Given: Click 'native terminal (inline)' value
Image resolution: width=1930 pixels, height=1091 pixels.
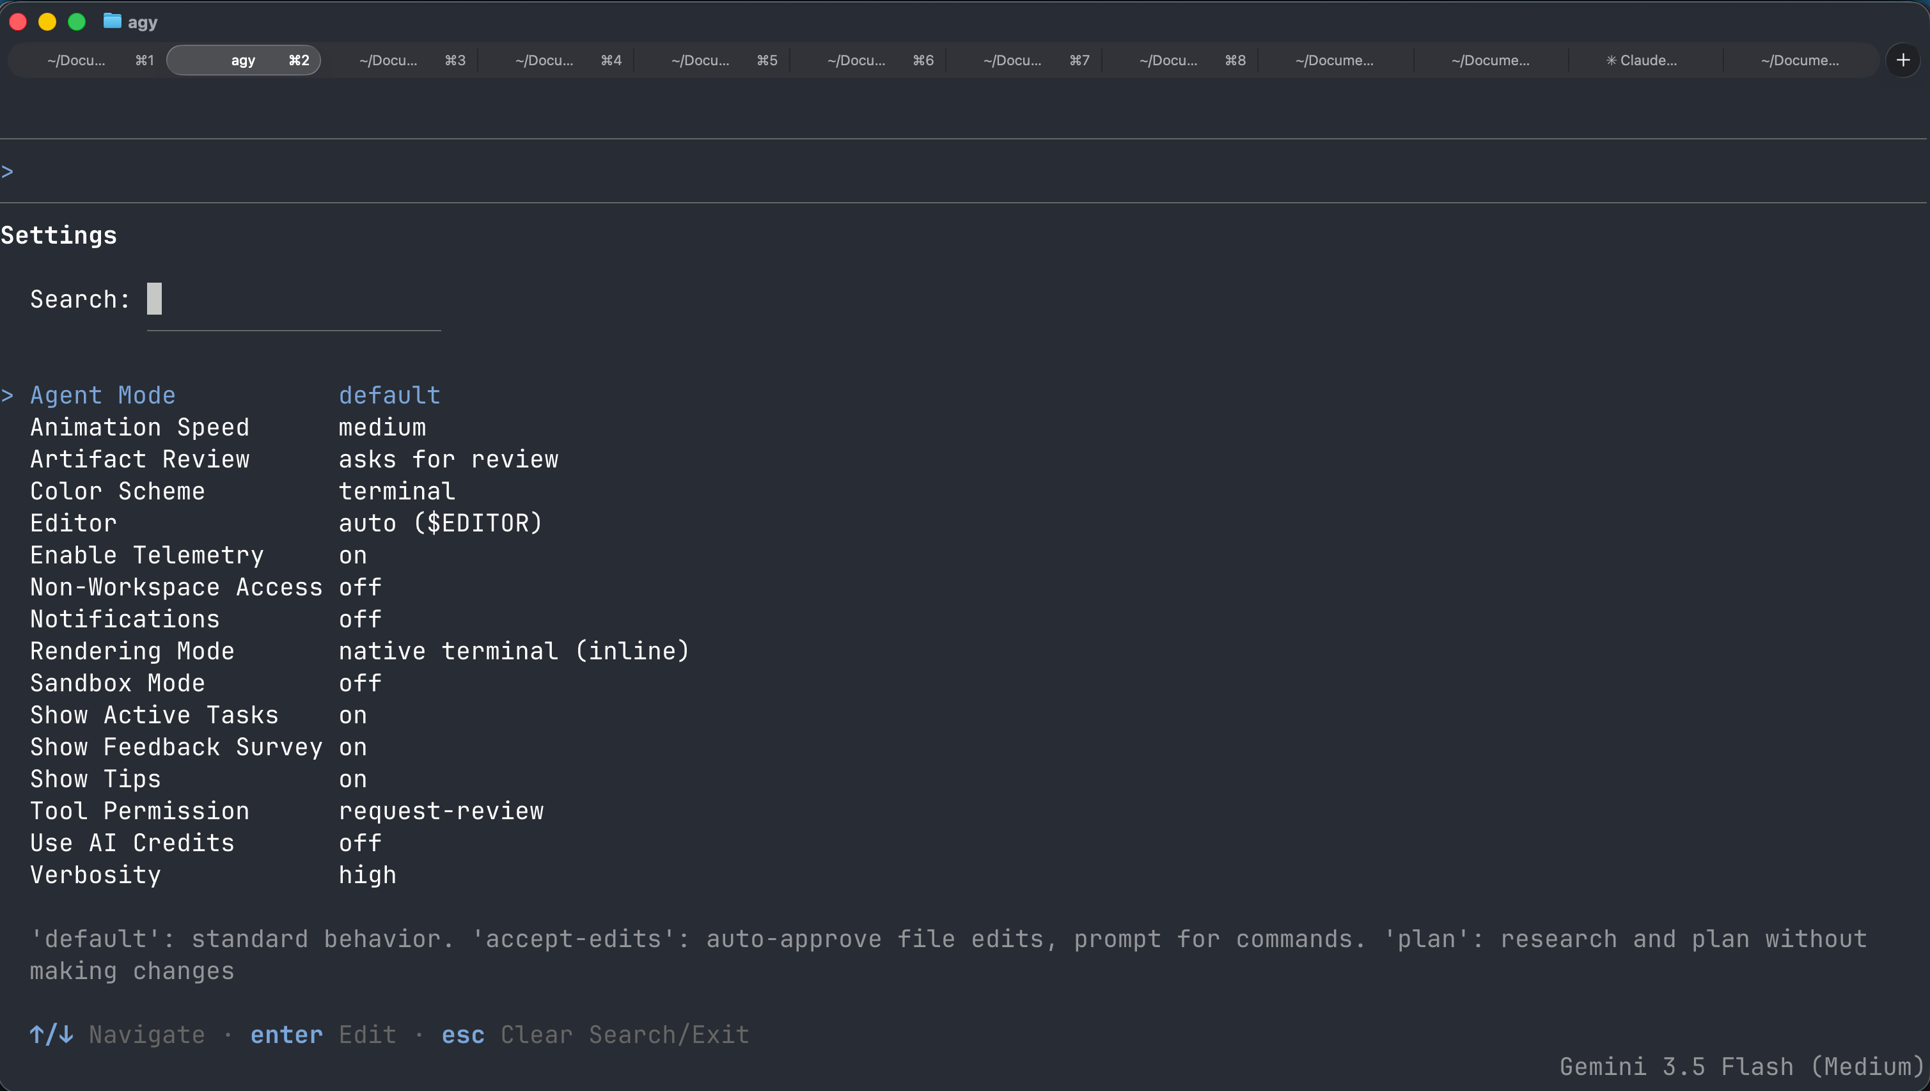Looking at the screenshot, I should point(514,651).
